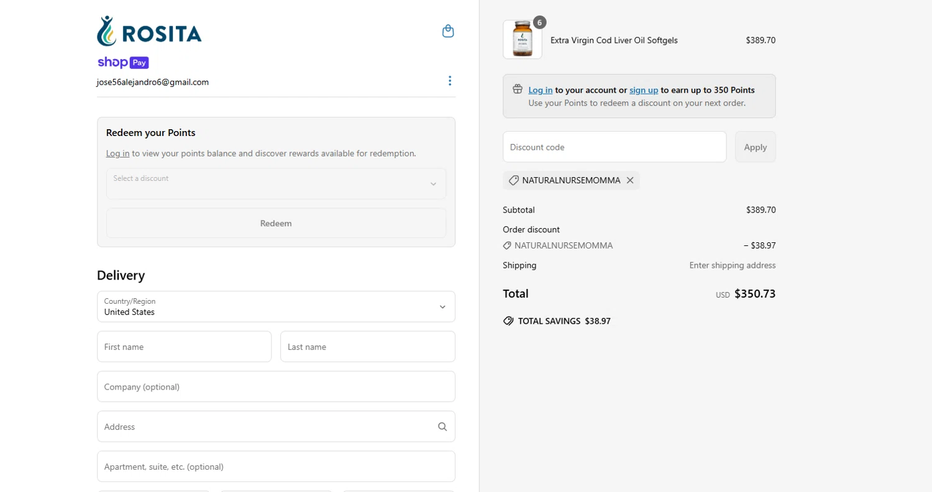Click the NATURALNURSEMOMMA order discount line
The height and width of the screenshot is (492, 932).
click(x=558, y=245)
